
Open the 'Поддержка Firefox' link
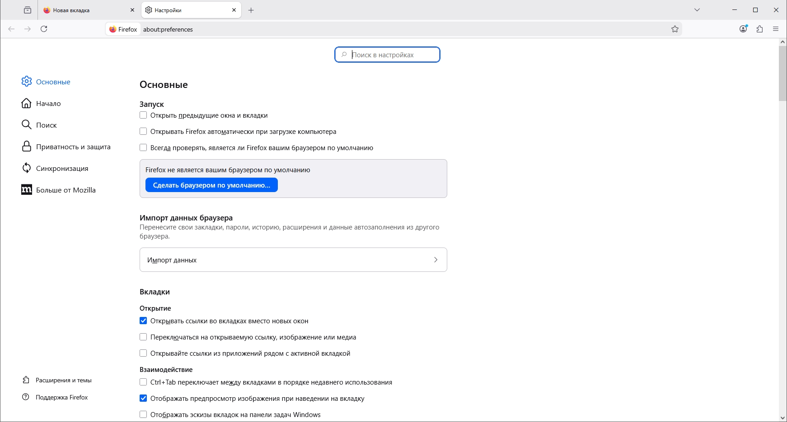click(x=61, y=397)
